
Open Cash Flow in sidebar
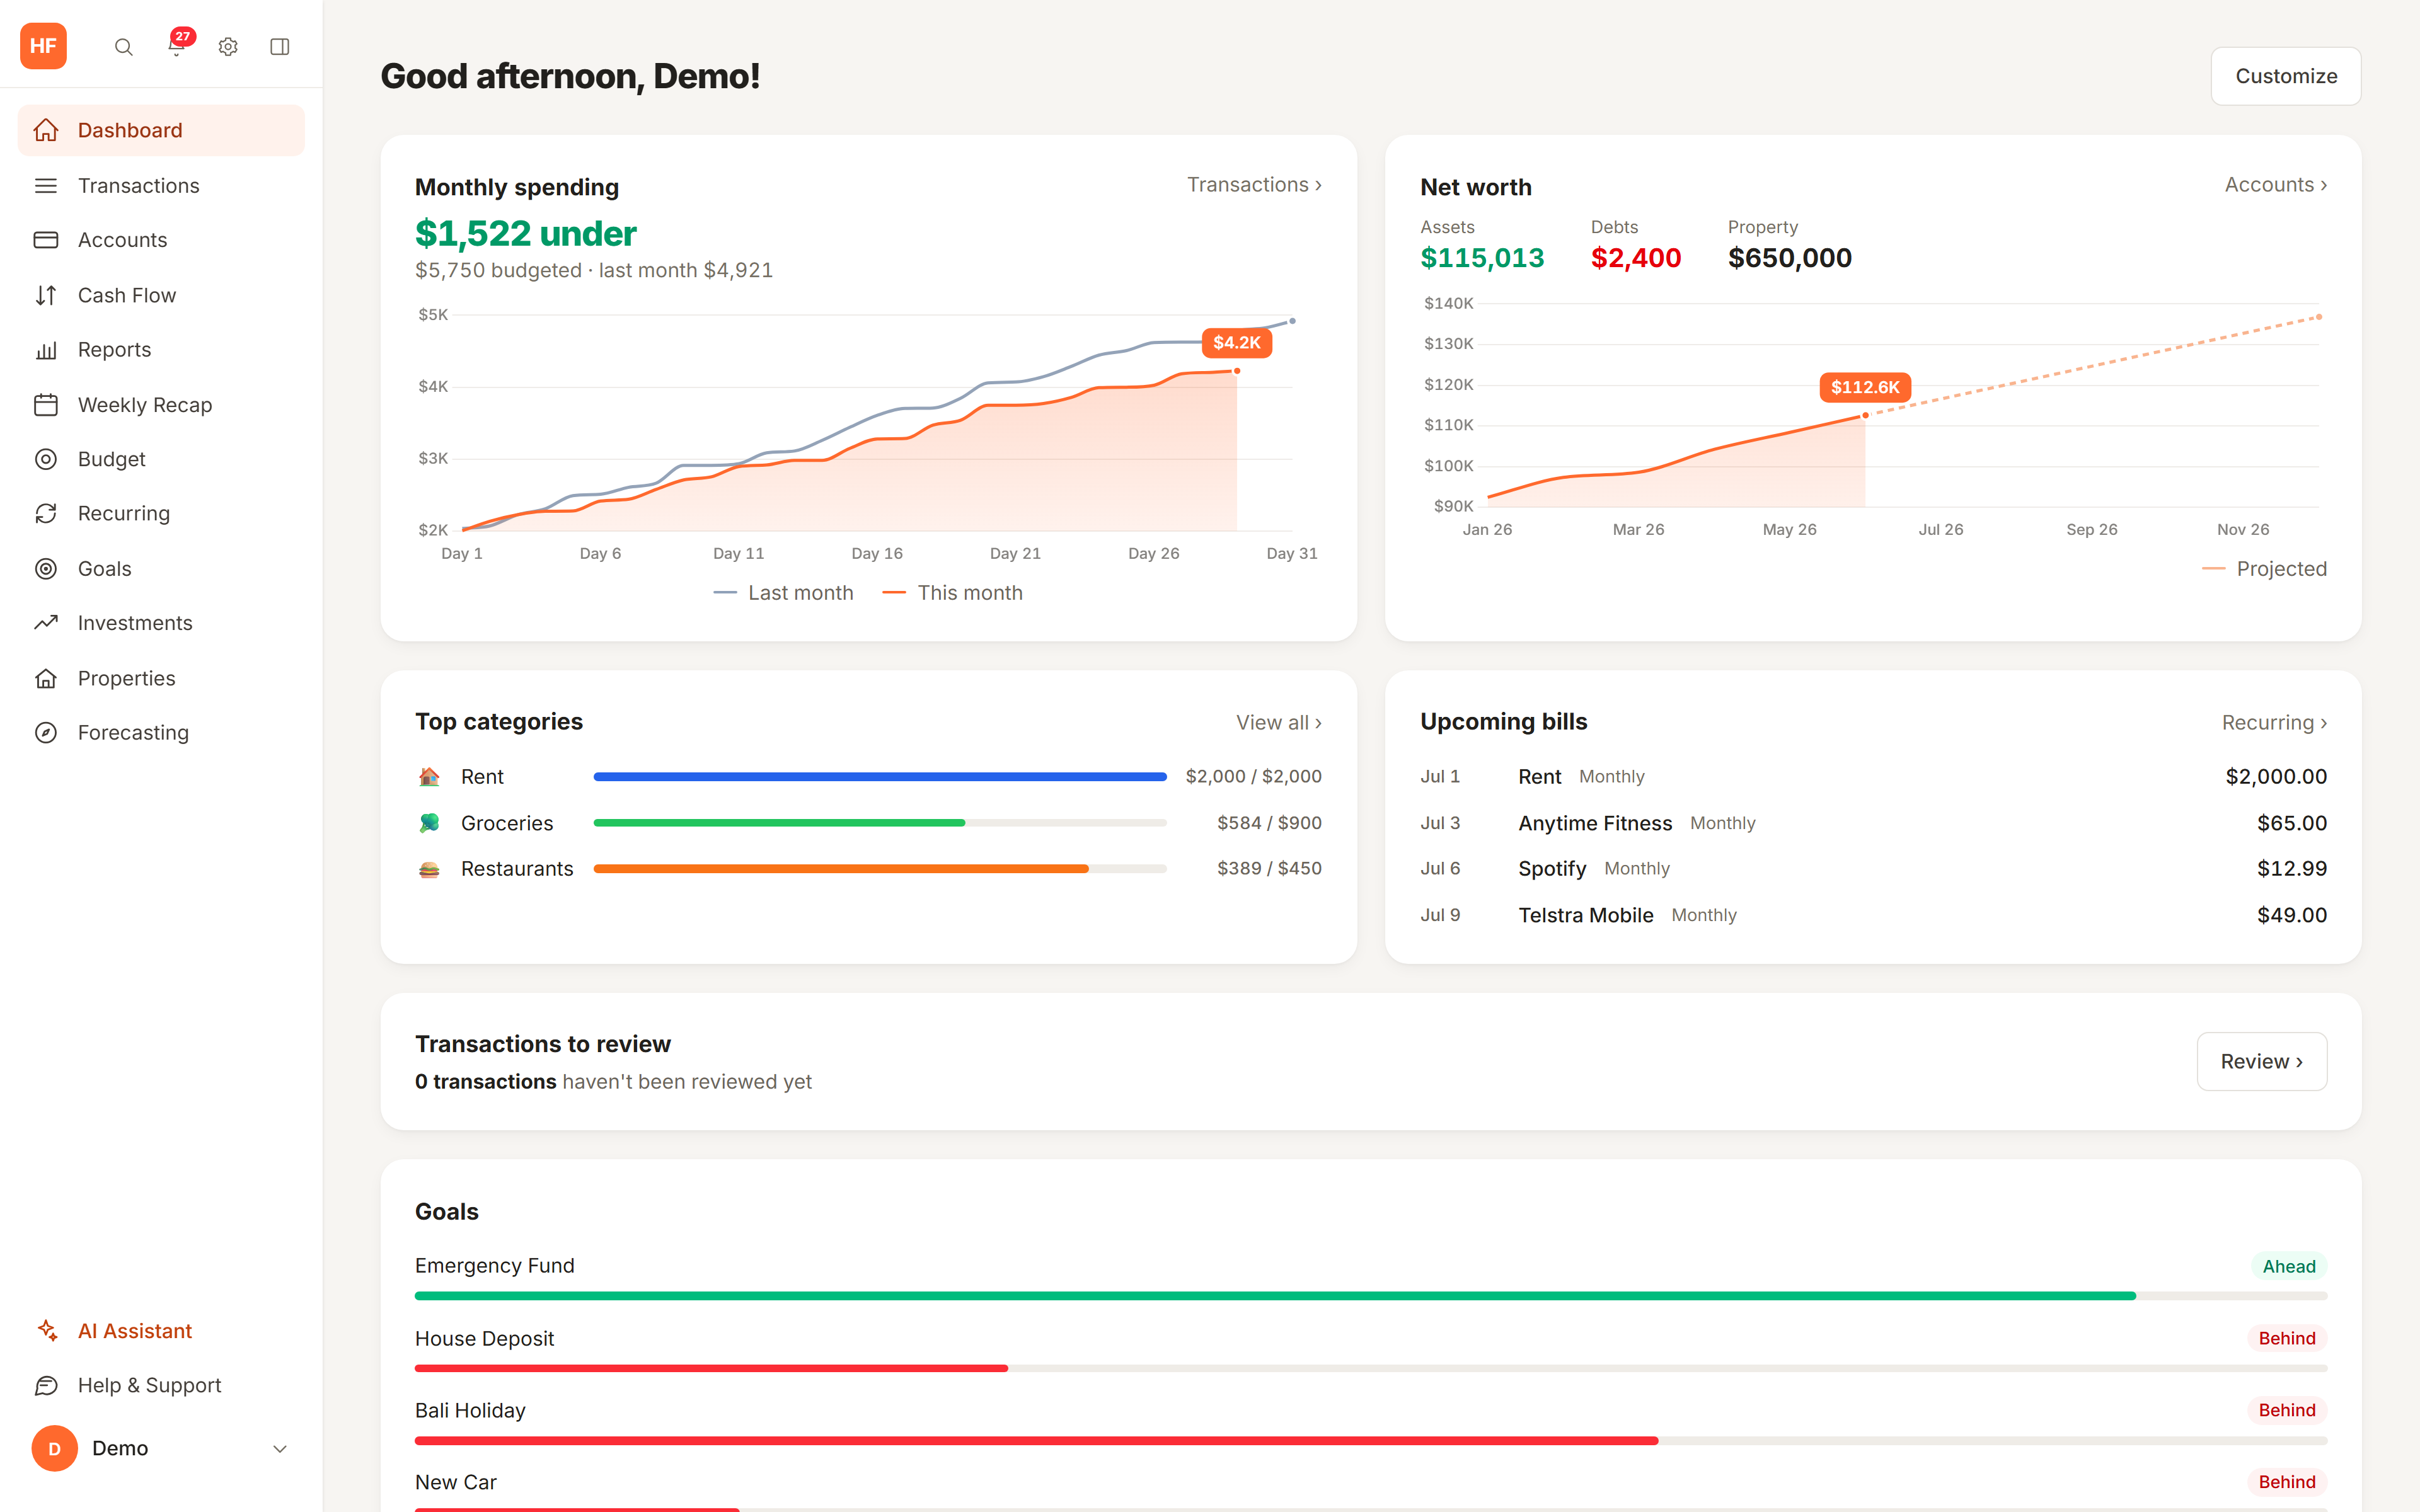(x=161, y=295)
